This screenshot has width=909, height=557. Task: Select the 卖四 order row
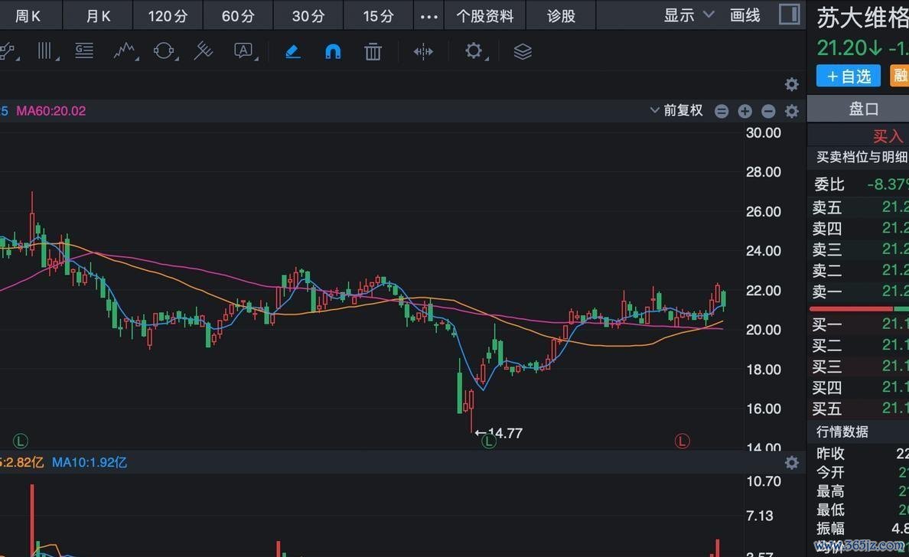(x=860, y=228)
